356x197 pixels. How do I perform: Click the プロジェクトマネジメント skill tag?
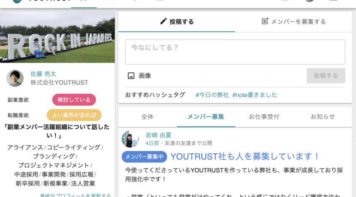pyautogui.click(x=54, y=165)
